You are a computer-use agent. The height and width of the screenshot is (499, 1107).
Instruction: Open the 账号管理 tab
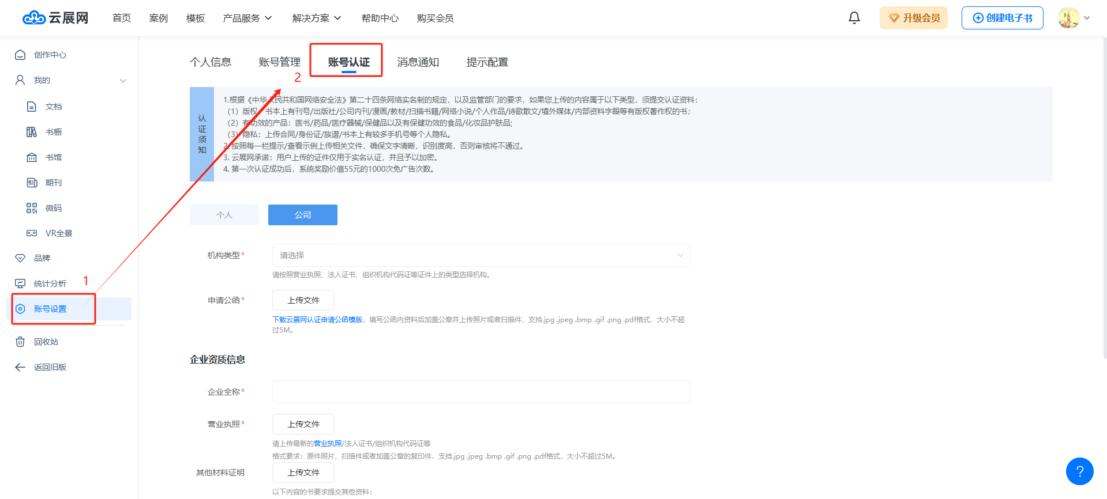(x=279, y=62)
